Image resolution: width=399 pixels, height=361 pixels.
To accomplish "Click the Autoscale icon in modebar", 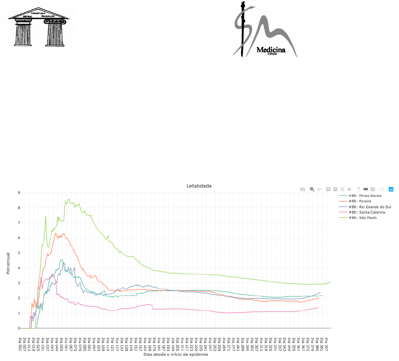I will [342, 189].
